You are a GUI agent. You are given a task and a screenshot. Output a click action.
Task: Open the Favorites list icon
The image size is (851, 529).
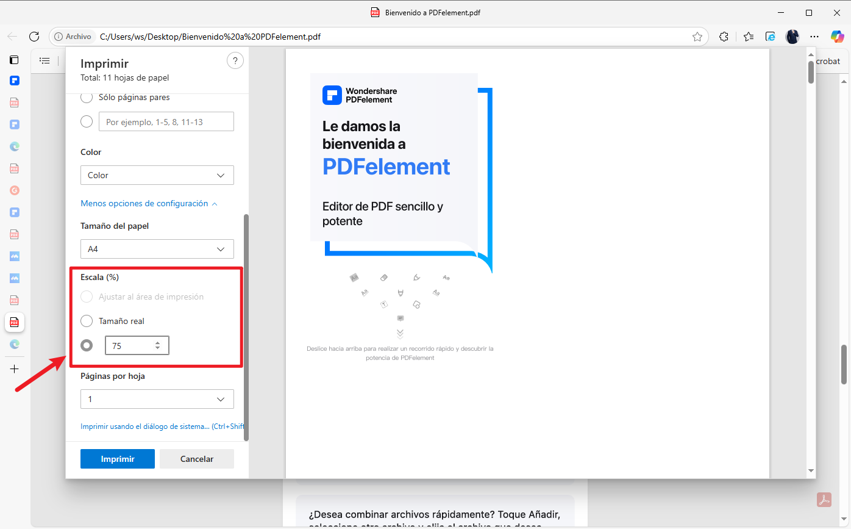749,37
